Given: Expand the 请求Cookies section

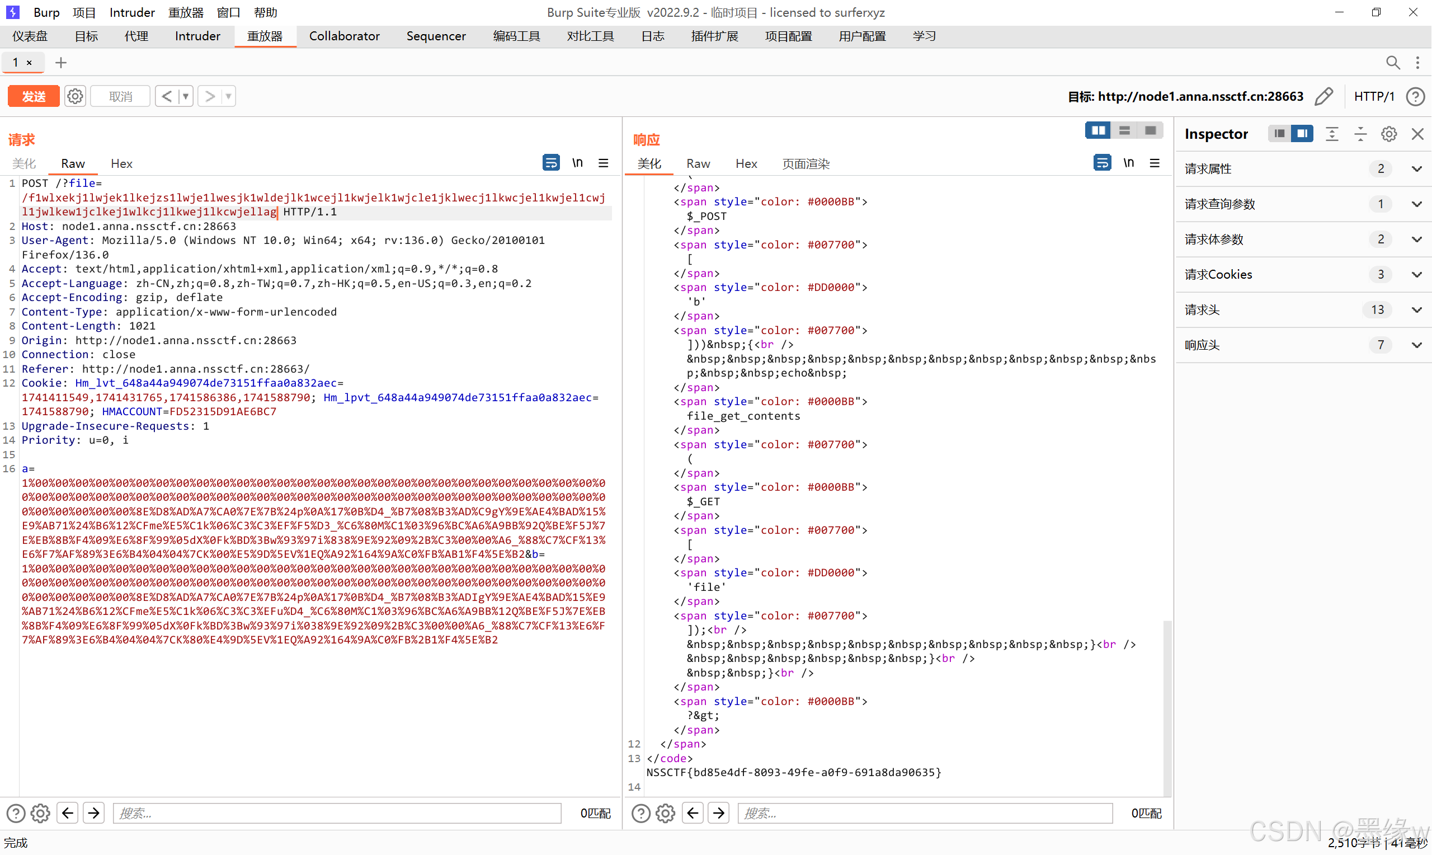Looking at the screenshot, I should coord(1416,274).
